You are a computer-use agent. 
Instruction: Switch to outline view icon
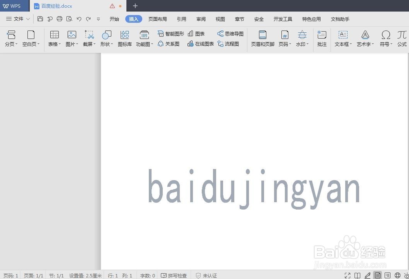pyautogui.click(x=387, y=275)
